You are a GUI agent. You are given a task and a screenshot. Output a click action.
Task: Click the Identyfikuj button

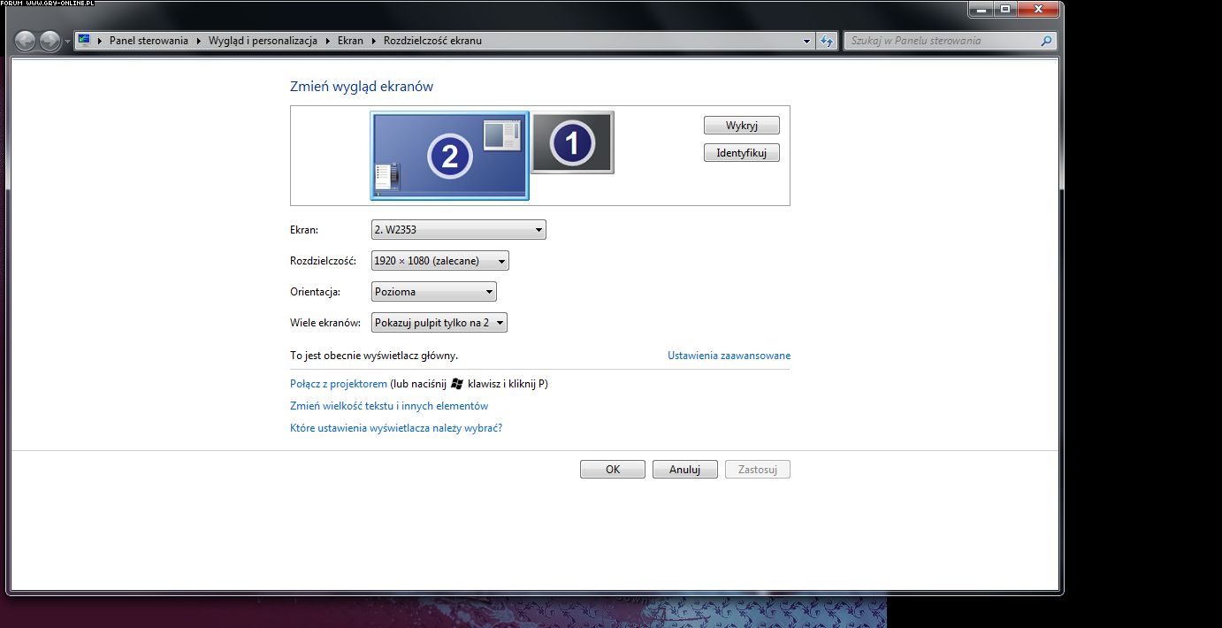point(742,153)
